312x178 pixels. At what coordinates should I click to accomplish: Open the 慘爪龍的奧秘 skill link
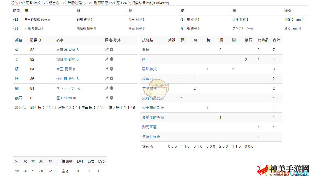coord(153,117)
